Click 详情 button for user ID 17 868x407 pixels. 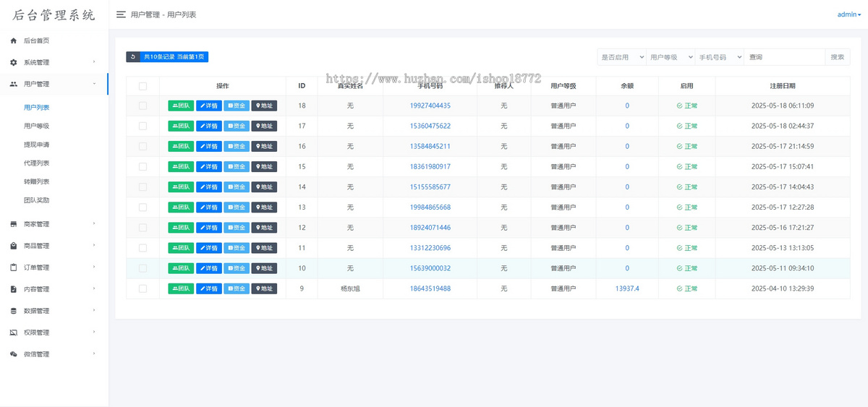(209, 126)
